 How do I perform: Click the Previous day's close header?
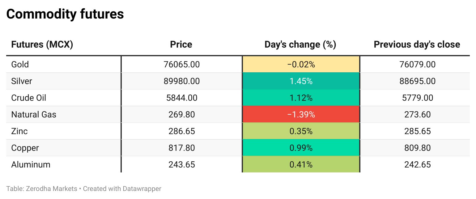tap(417, 44)
